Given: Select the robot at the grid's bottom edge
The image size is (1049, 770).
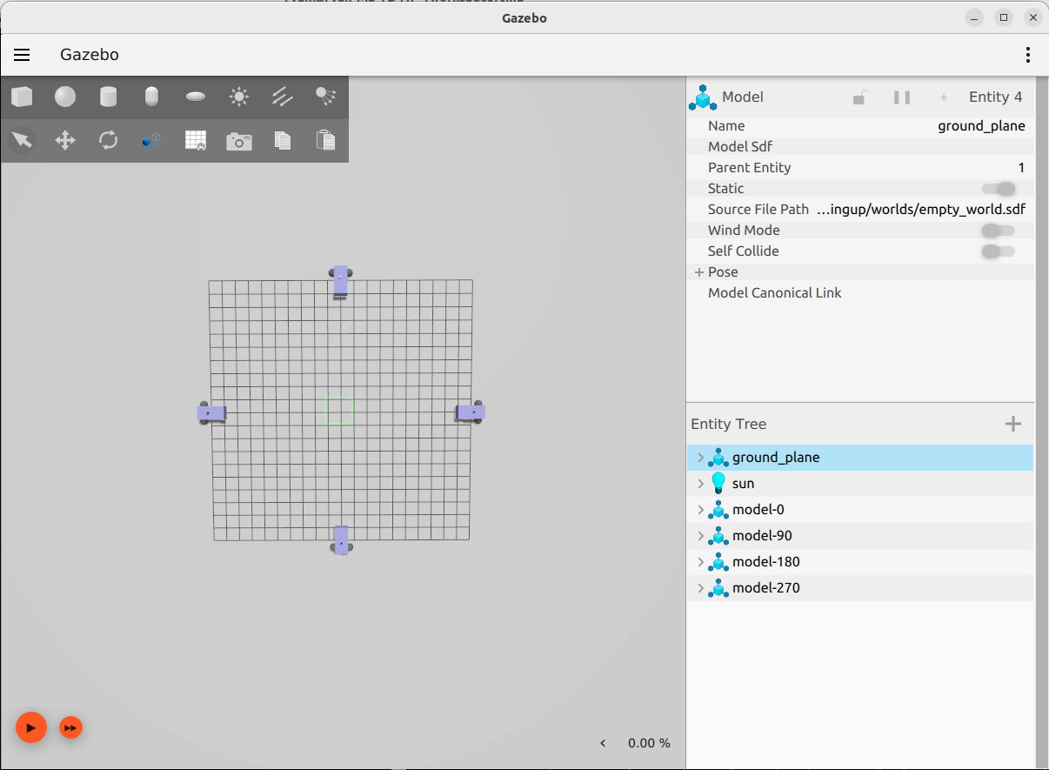Looking at the screenshot, I should 342,539.
